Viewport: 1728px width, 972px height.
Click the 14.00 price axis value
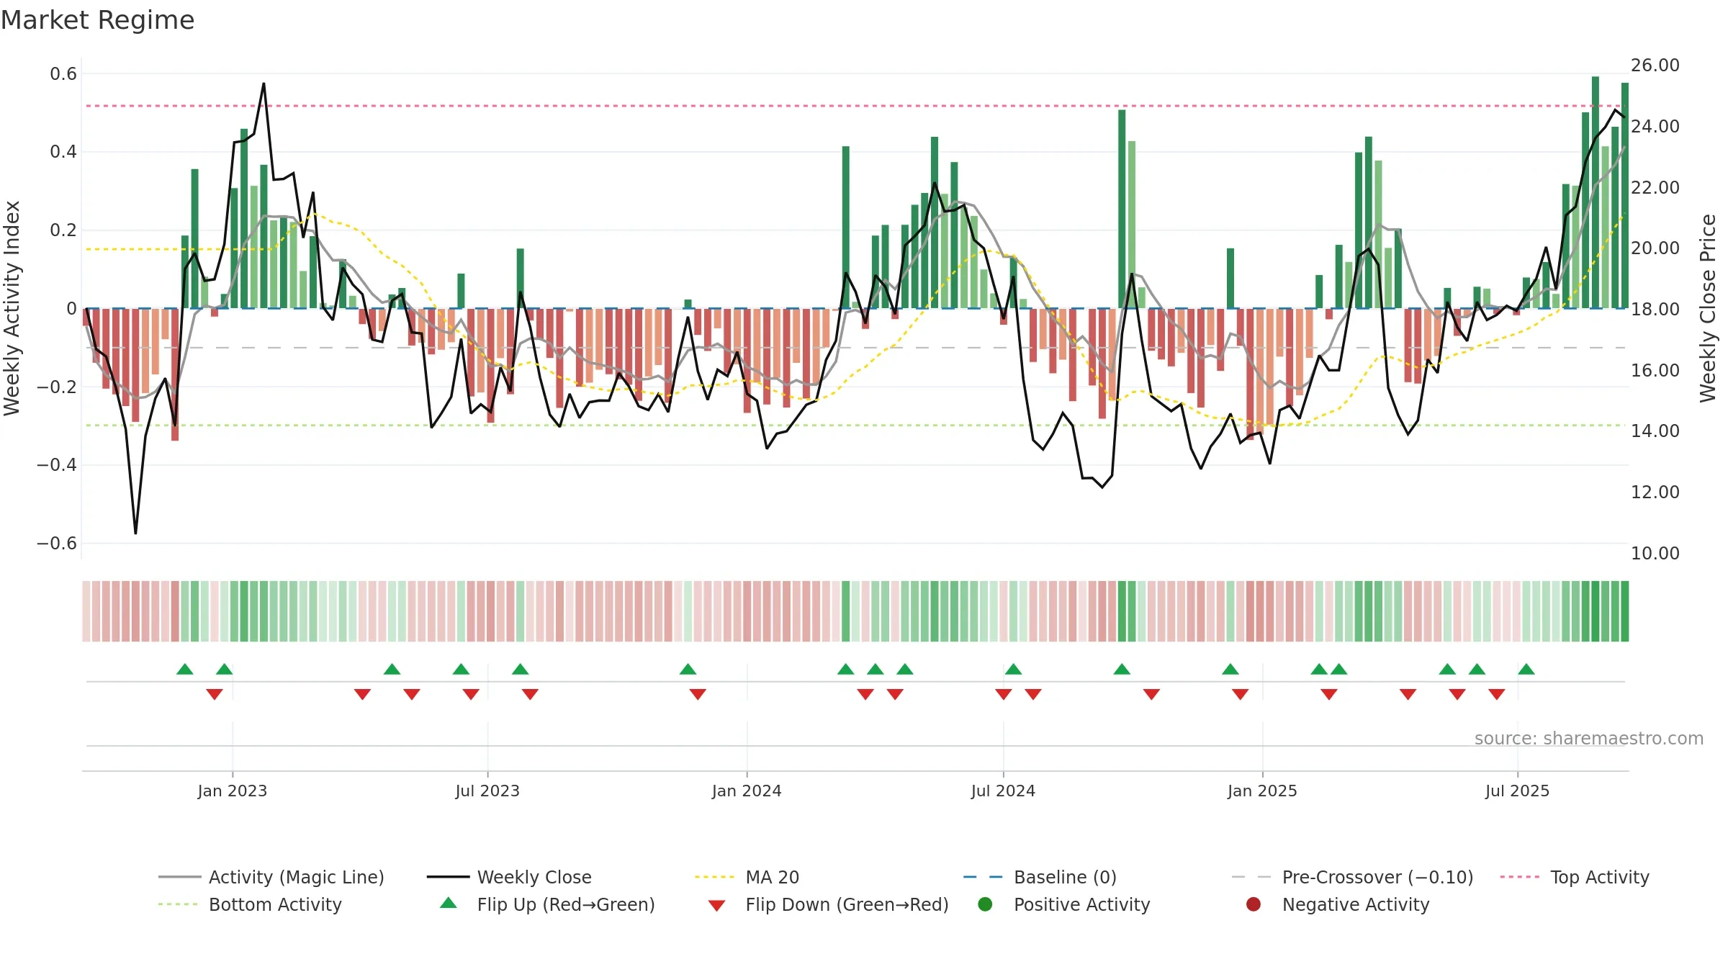pos(1655,431)
